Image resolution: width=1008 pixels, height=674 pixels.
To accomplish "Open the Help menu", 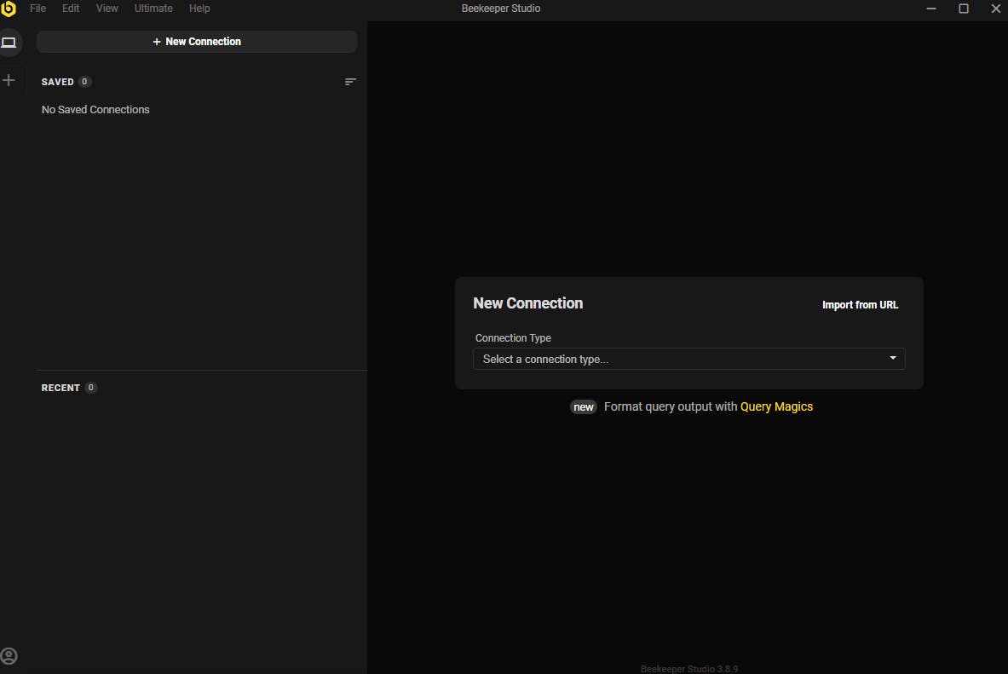I will click(199, 9).
